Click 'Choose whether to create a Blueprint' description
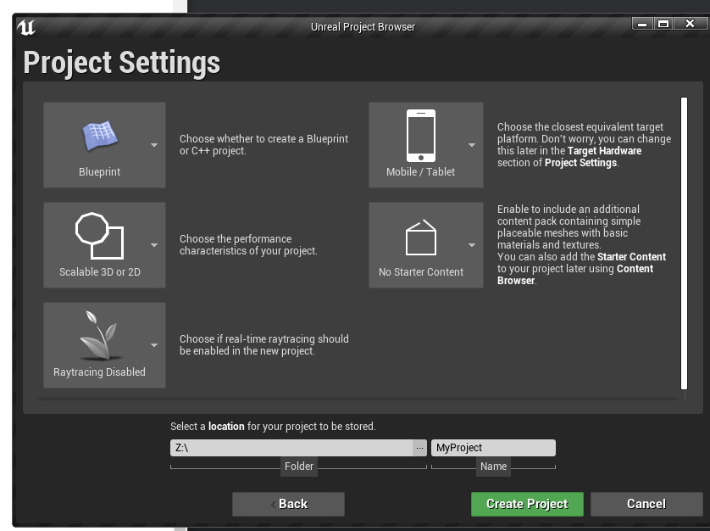This screenshot has width=710, height=531. (264, 145)
